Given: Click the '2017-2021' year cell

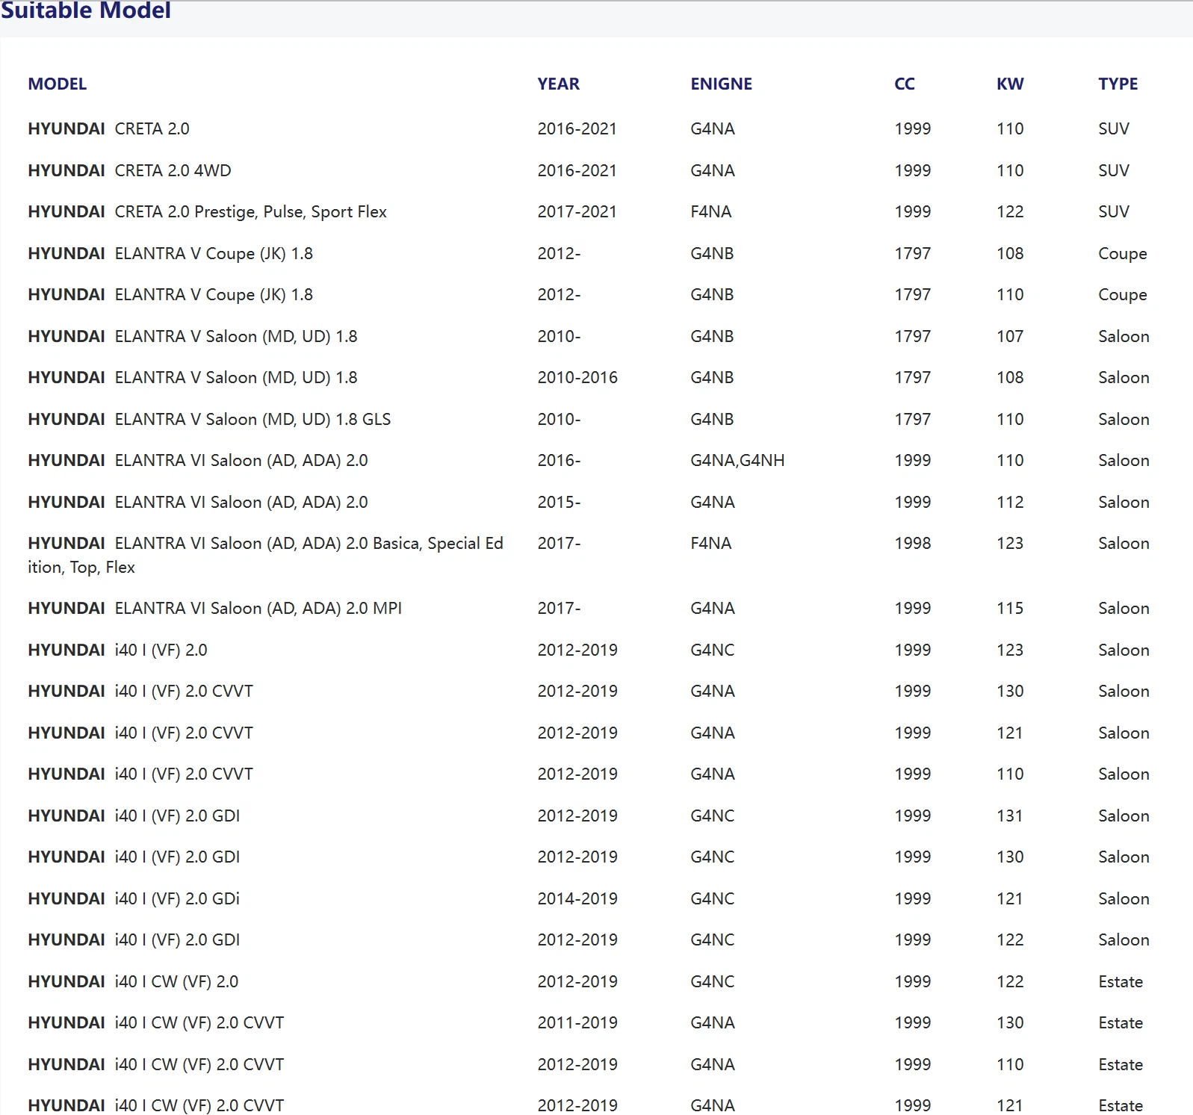Looking at the screenshot, I should (x=577, y=212).
